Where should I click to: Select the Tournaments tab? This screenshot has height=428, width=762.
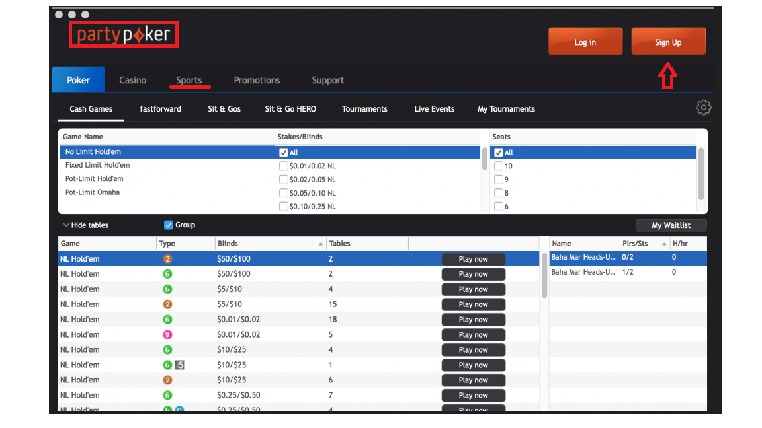[364, 109]
